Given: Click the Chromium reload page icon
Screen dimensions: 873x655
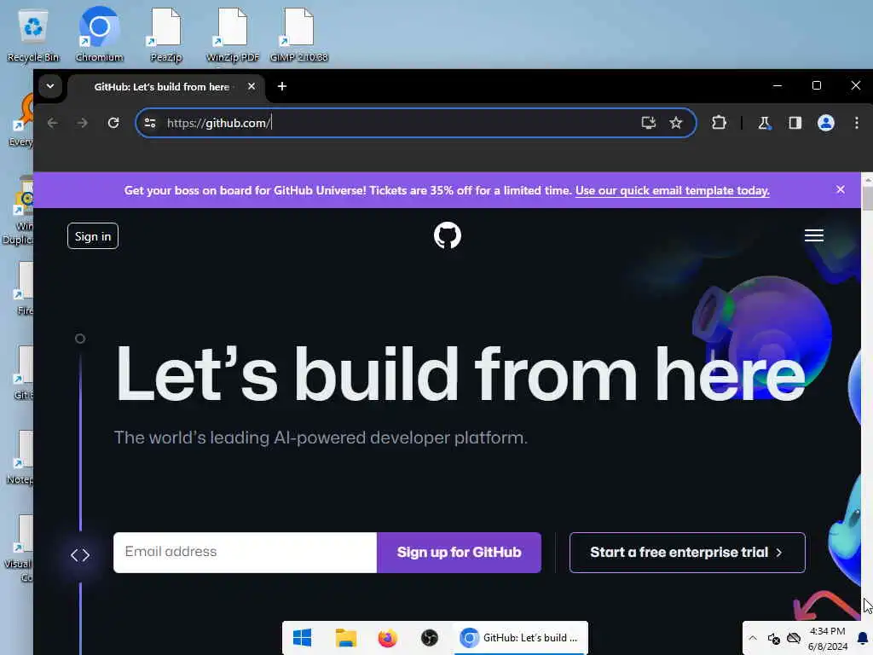Looking at the screenshot, I should 113,123.
